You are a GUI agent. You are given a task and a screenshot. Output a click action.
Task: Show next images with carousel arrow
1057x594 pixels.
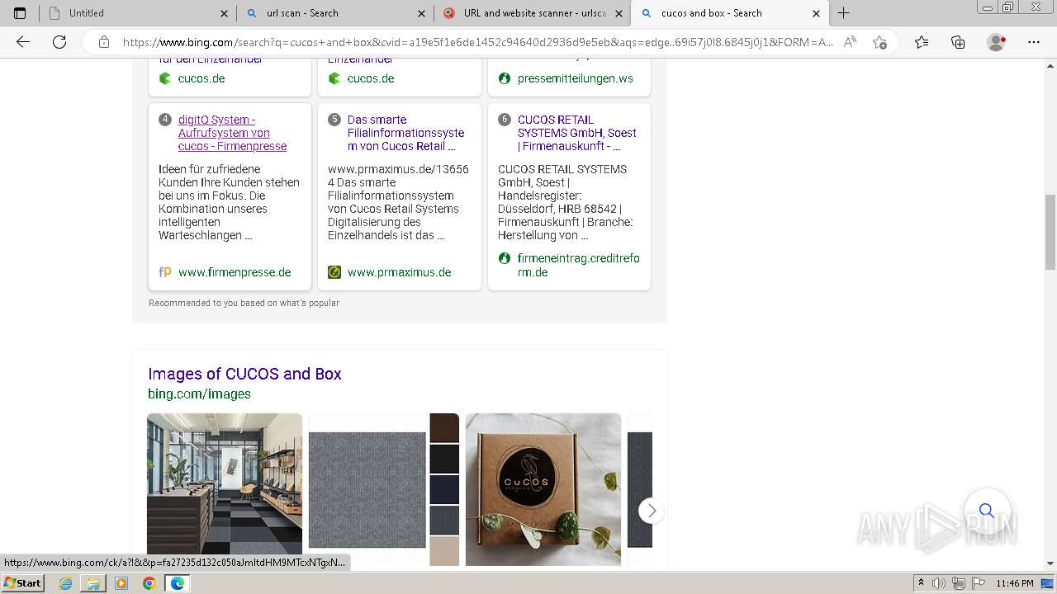coord(652,511)
